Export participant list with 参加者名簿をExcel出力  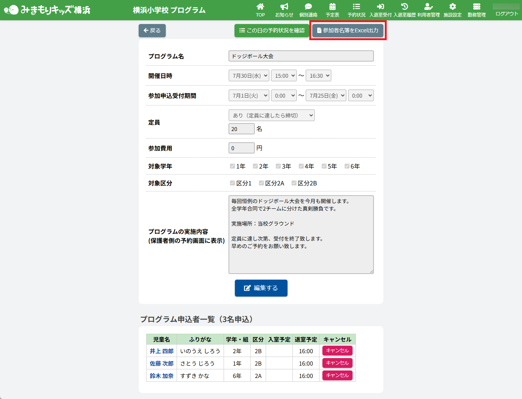coord(348,30)
